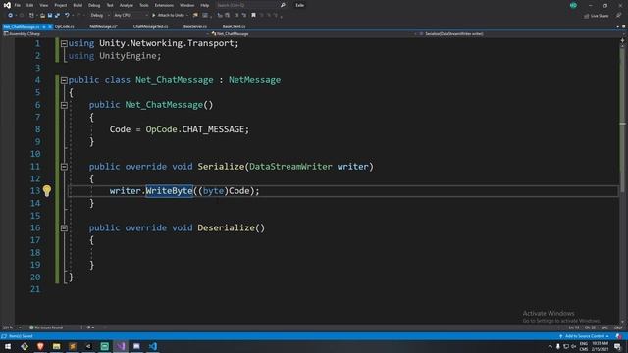628x353 pixels.
Task: Open the Brave browser taskbar icon
Action: (x=40, y=346)
